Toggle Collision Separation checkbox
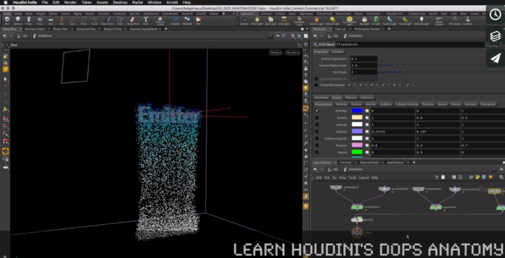The image size is (505, 258). (316, 79)
